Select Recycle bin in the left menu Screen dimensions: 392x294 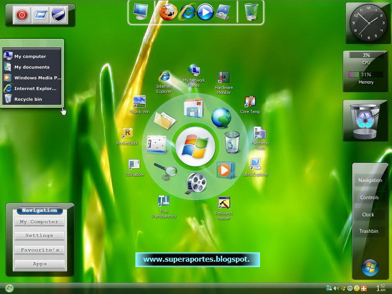click(32, 99)
